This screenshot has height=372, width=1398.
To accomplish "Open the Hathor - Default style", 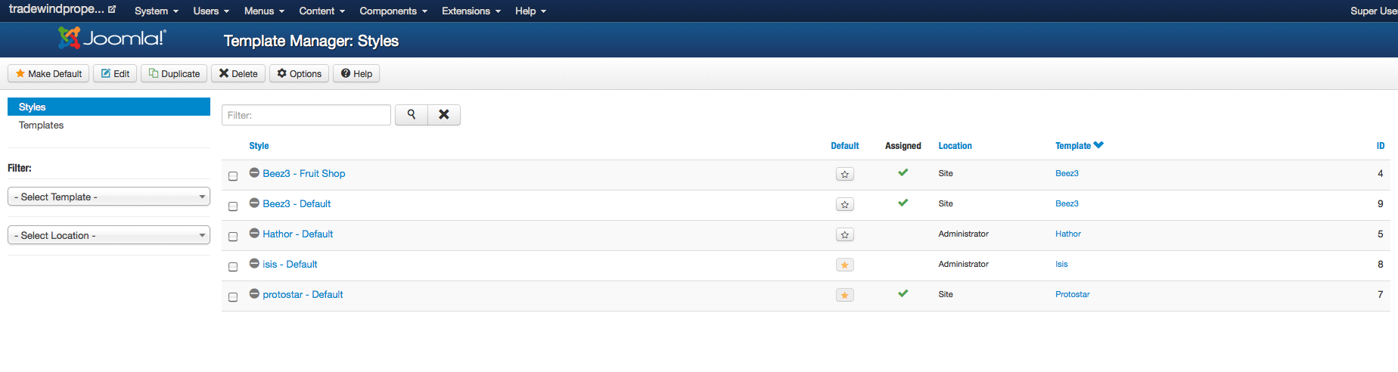I will (298, 234).
